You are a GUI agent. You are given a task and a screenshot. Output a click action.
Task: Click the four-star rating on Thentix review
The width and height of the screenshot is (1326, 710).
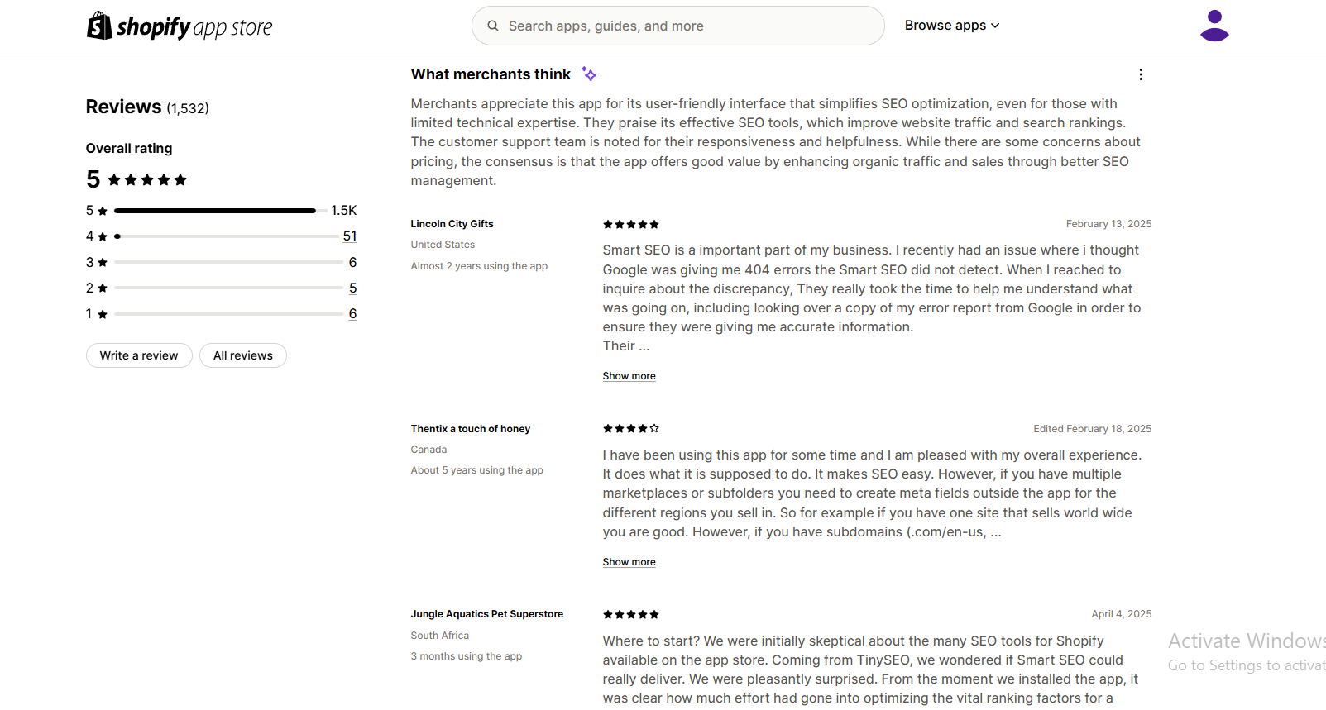[x=631, y=428]
